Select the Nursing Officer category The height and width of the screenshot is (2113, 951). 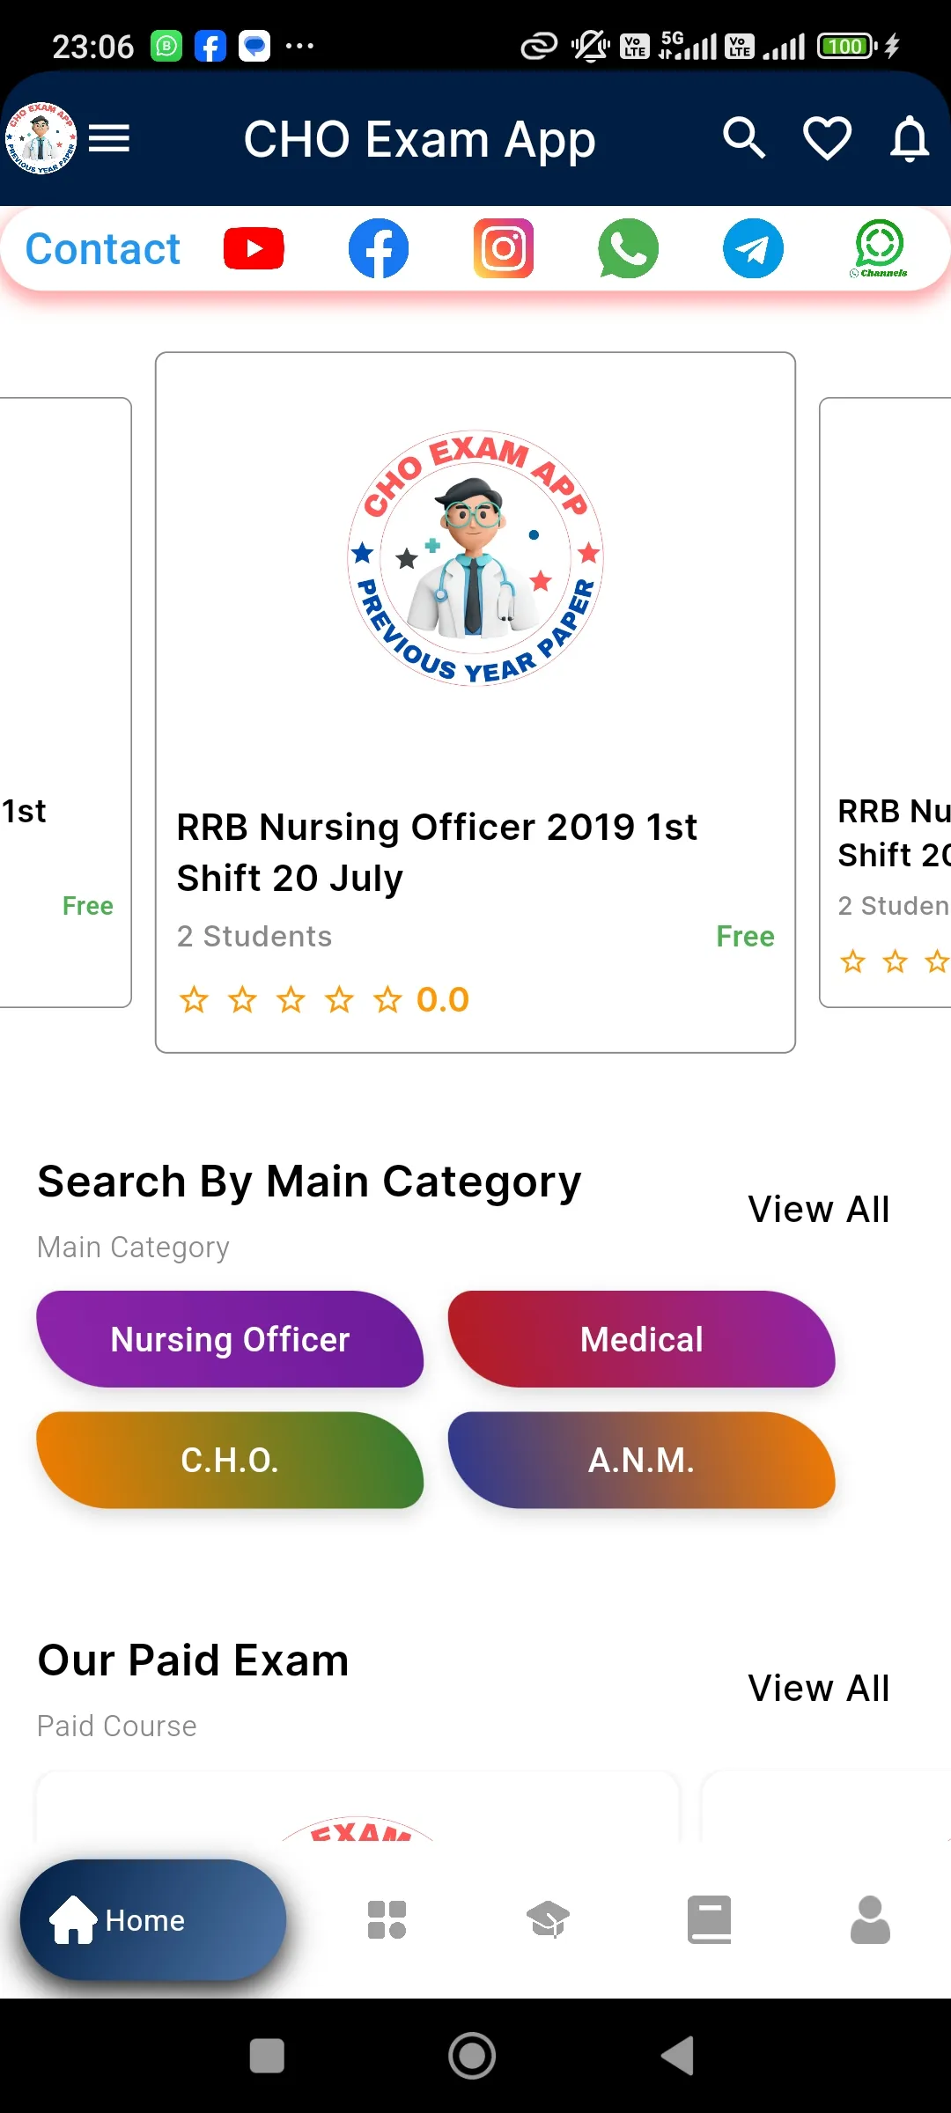(230, 1339)
